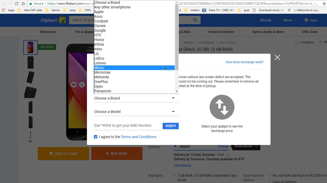
Task: Click down arrow below product thumbnails
Action: point(30,141)
